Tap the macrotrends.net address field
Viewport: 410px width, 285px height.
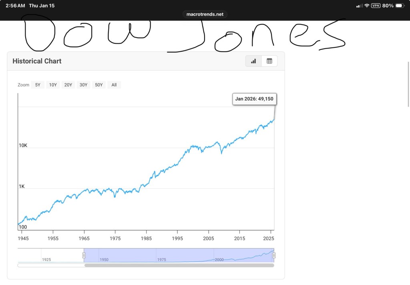click(205, 14)
